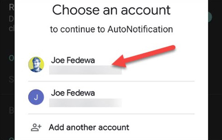The image size is (222, 140).
Task: Click the teal circle behind the dialog's right edge
Action: 210,17
